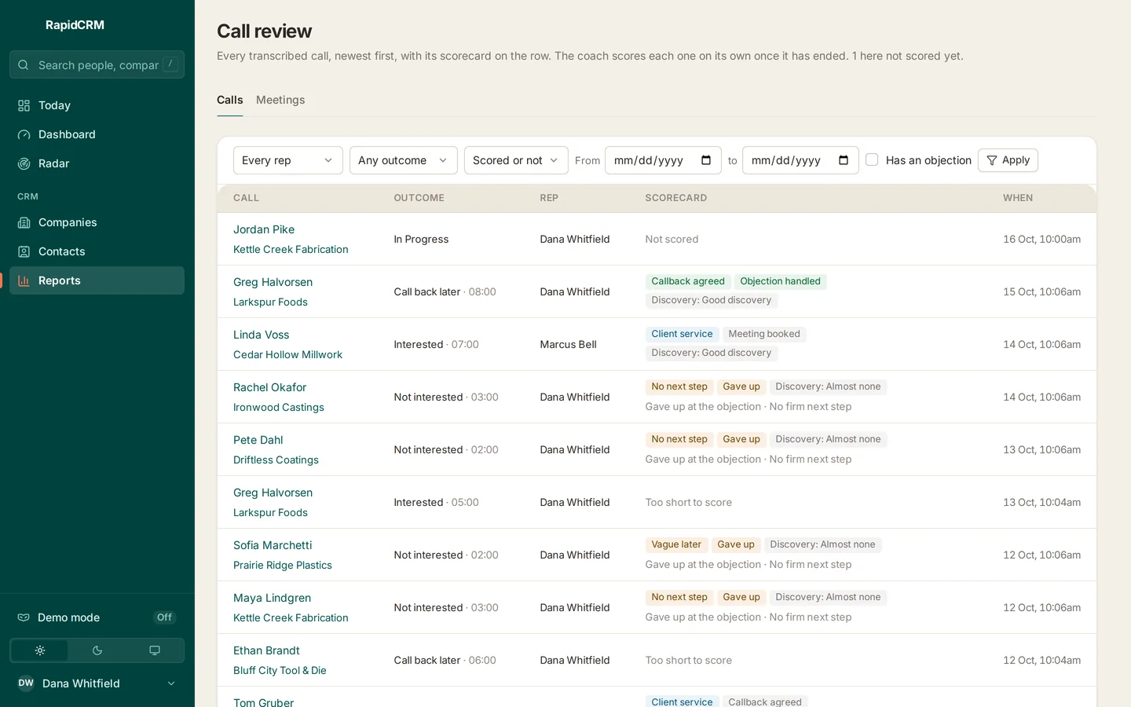
Task: Focus the Search people, companies field
Action: pos(97,65)
